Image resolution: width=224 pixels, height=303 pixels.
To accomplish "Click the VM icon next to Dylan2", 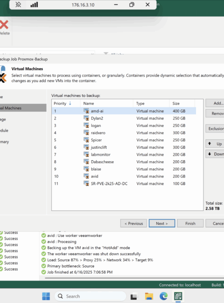I will tap(86, 118).
